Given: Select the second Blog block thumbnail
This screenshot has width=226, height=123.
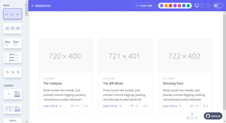Looking at the screenshot, I should click(x=13, y=28).
